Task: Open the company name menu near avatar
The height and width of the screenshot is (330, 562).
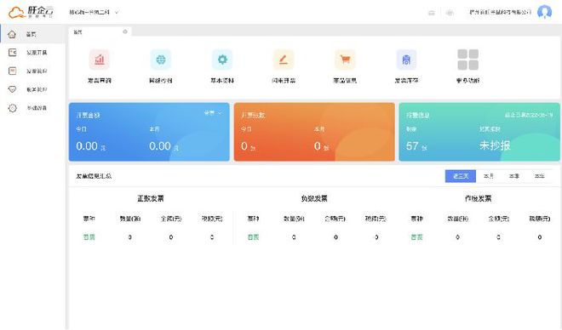Action: click(500, 12)
